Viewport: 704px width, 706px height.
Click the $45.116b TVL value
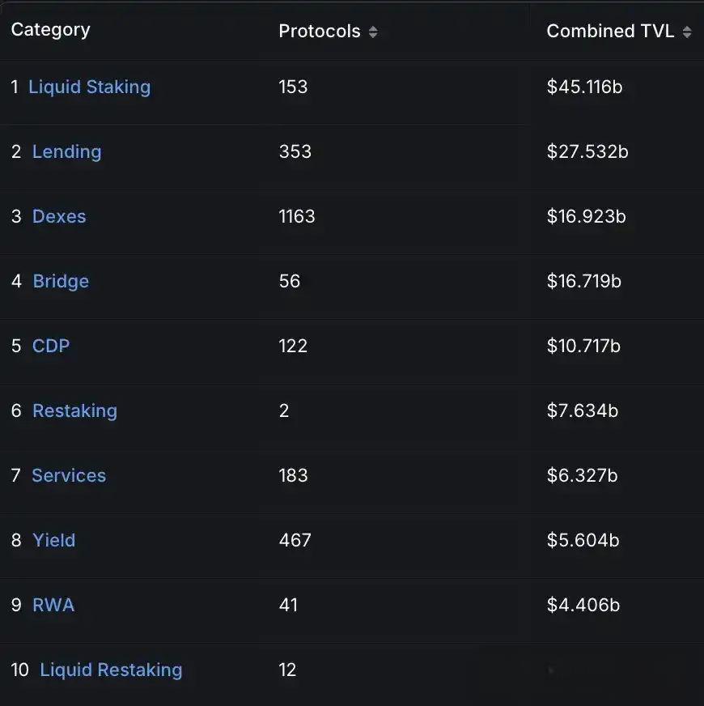pos(584,87)
